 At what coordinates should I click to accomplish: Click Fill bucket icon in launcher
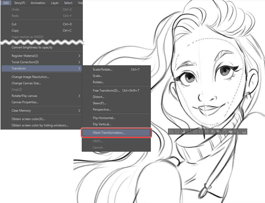point(230,131)
